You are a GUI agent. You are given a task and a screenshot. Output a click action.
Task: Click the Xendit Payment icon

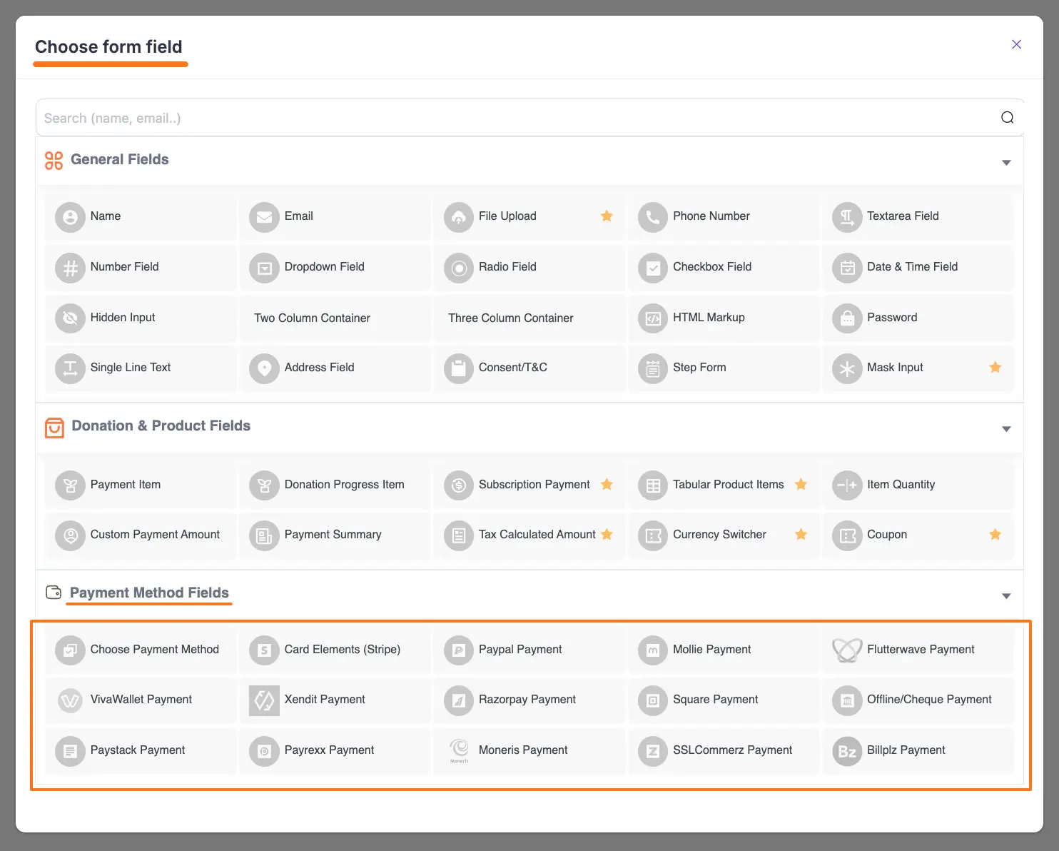pyautogui.click(x=264, y=700)
